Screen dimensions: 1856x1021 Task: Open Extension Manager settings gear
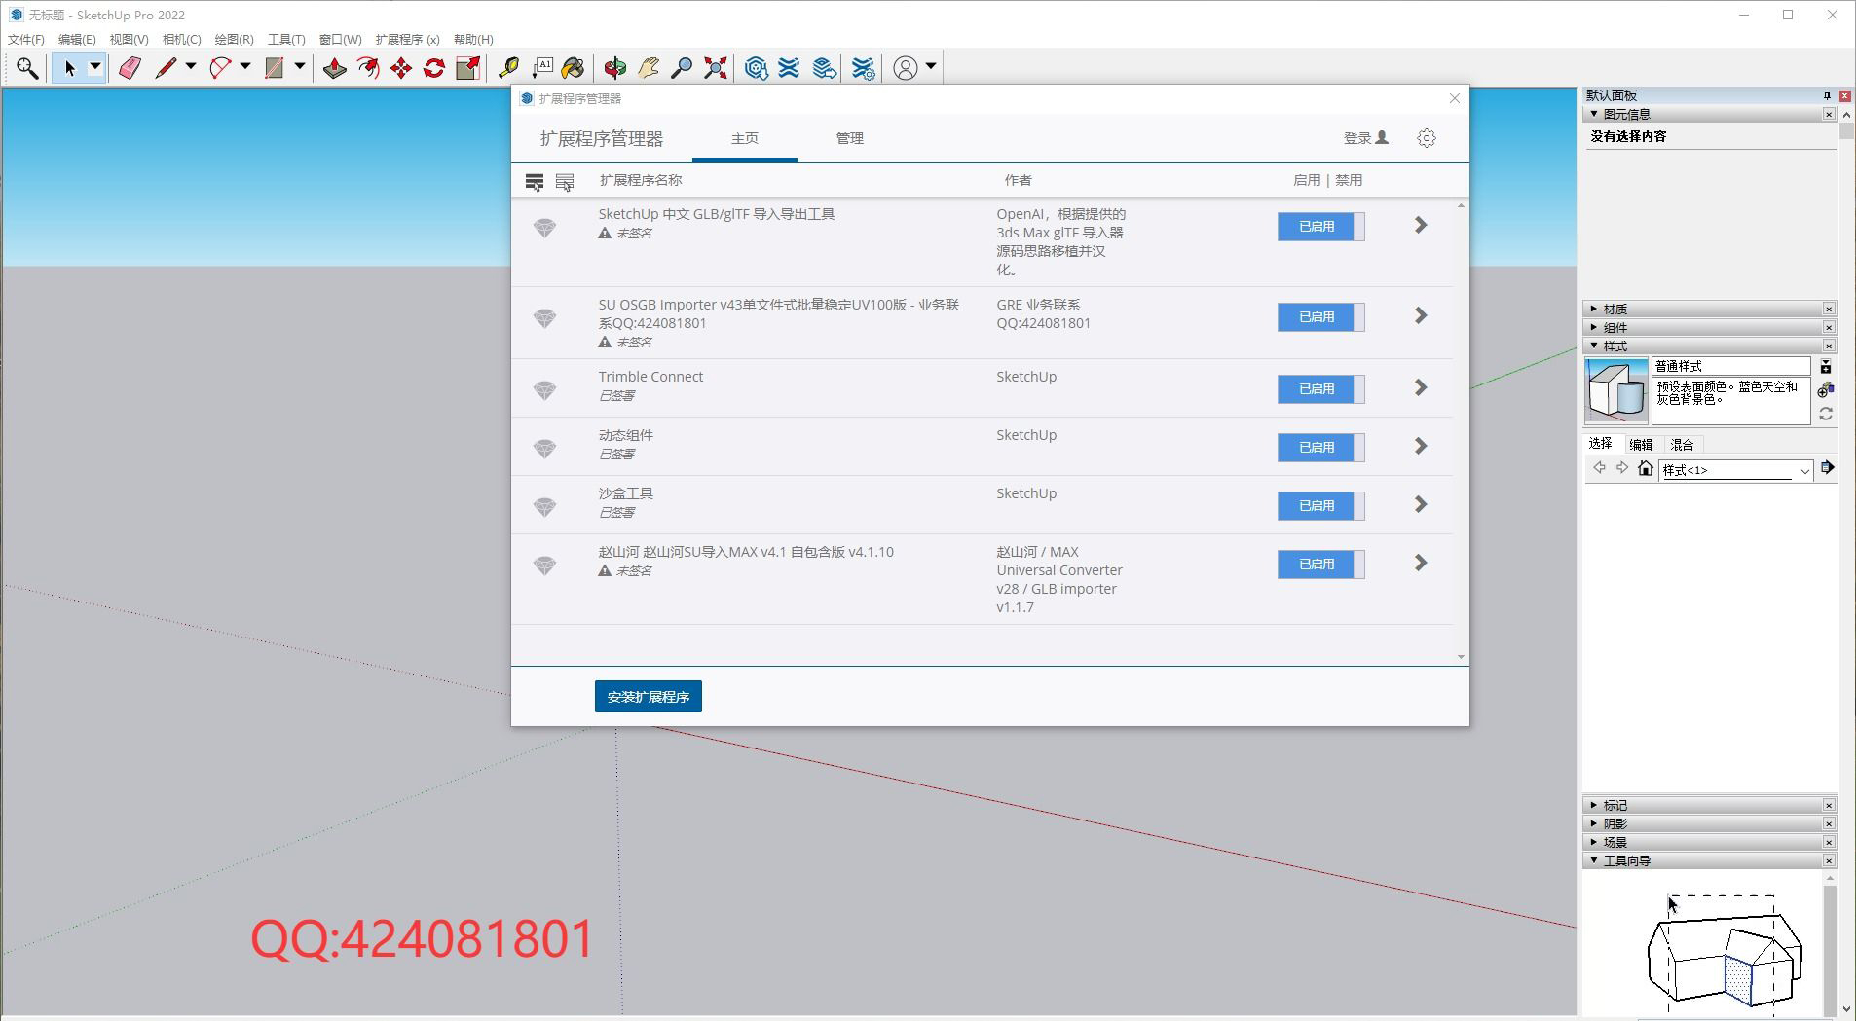coord(1427,138)
